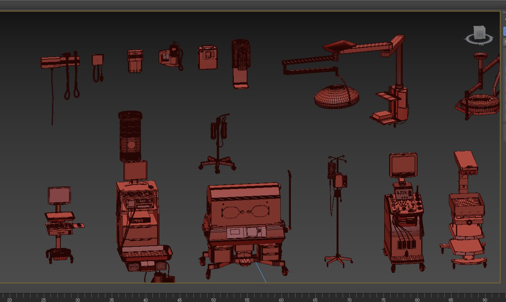
Task: Select the square wall-mounted AED box
Action: (208, 57)
